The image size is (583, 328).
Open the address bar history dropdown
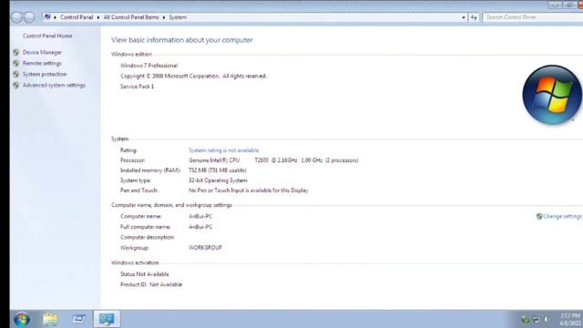(464, 17)
